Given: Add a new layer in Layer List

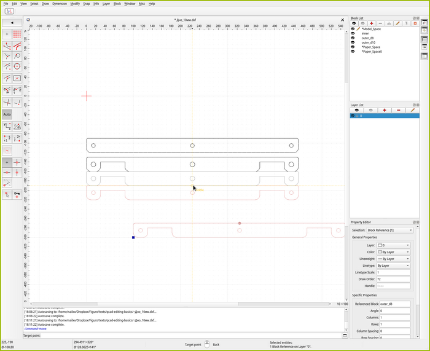Looking at the screenshot, I should coord(385,110).
